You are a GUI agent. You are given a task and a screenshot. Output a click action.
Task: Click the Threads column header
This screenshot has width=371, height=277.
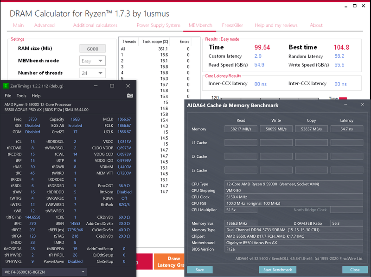[129, 42]
